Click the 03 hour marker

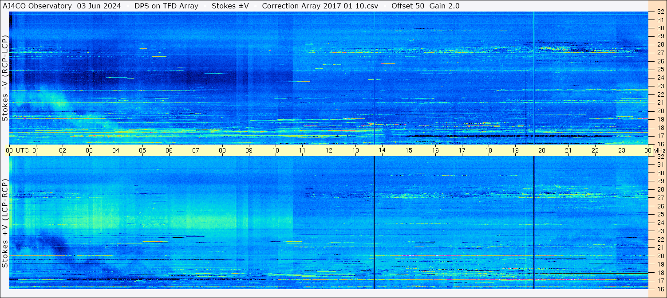click(89, 150)
